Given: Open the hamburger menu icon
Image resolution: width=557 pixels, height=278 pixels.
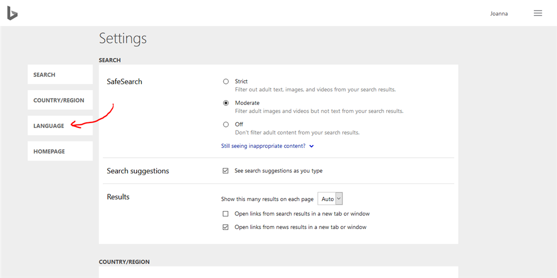Looking at the screenshot, I should [x=537, y=14].
